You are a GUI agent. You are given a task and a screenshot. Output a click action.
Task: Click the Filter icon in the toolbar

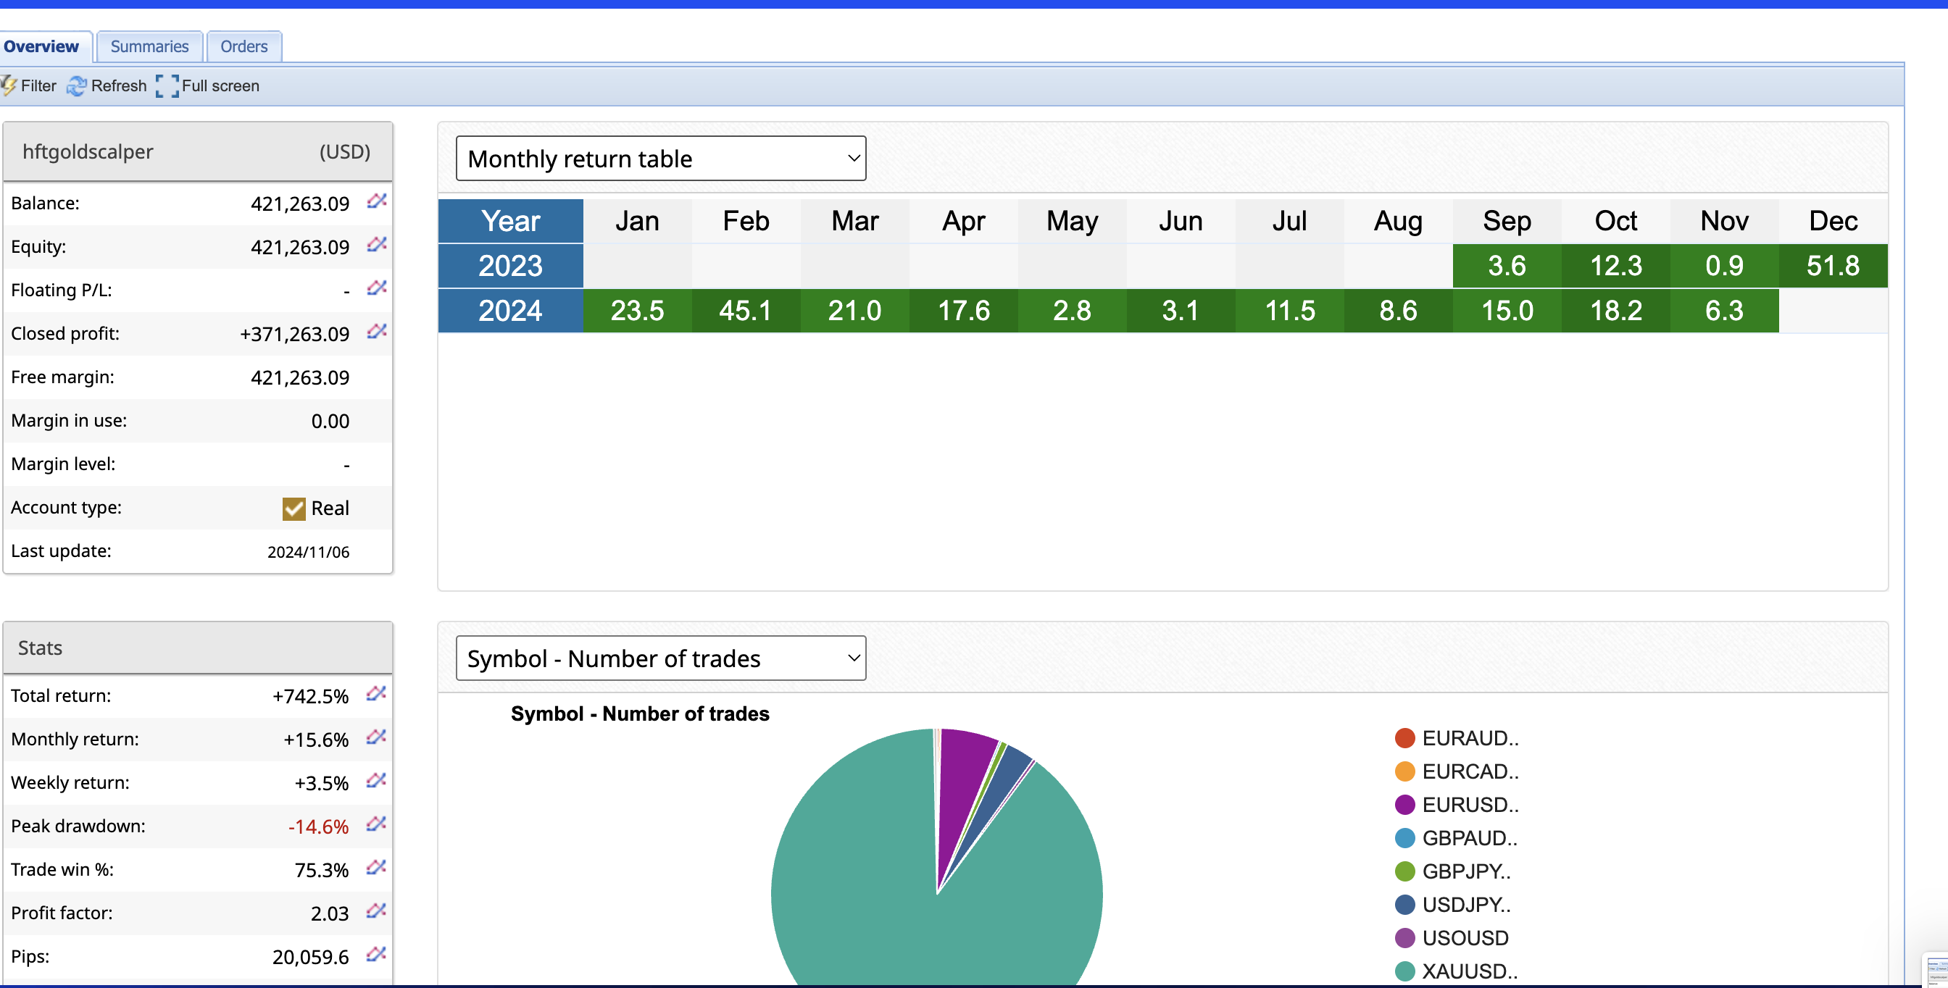9,86
